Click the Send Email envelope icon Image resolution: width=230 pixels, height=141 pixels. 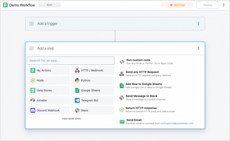click(x=122, y=122)
